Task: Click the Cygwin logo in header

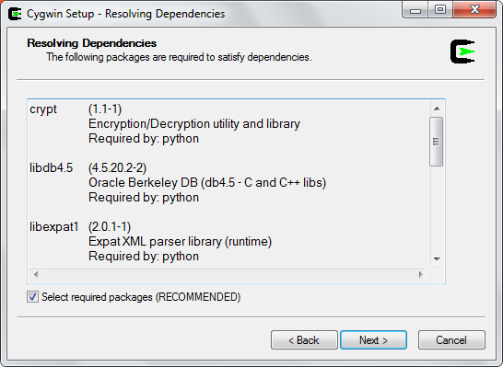Action: coord(462,52)
